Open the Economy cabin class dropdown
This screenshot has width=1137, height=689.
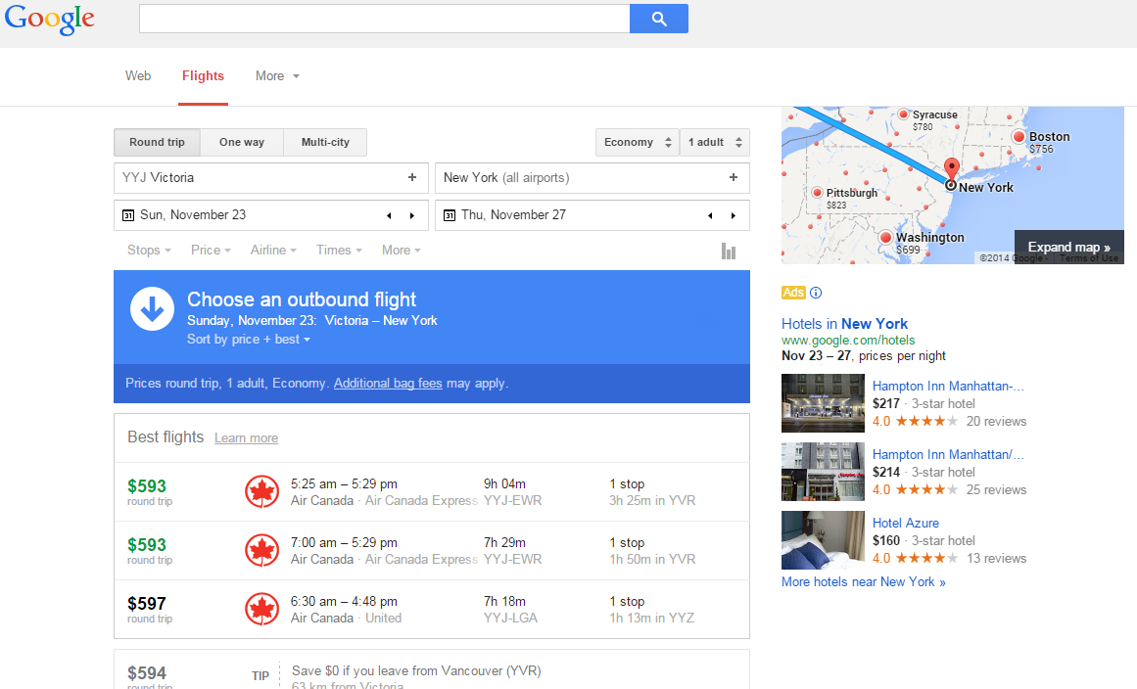(637, 143)
